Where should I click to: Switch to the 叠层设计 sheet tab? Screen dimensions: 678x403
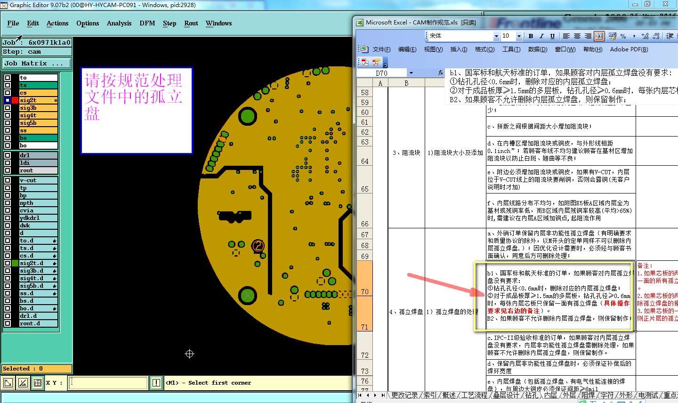[506, 395]
